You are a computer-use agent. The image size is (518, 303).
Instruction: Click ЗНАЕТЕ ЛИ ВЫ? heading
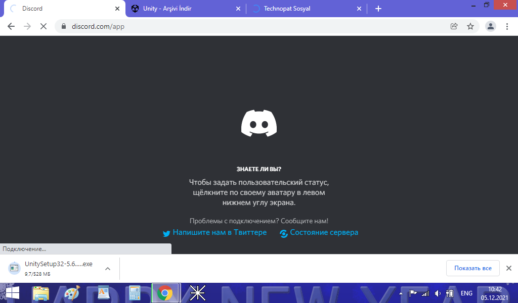[258, 169]
